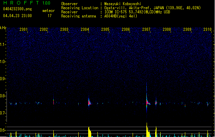215x137 pixels.
Task: Click the 2305 time marker
Action: 105,29
